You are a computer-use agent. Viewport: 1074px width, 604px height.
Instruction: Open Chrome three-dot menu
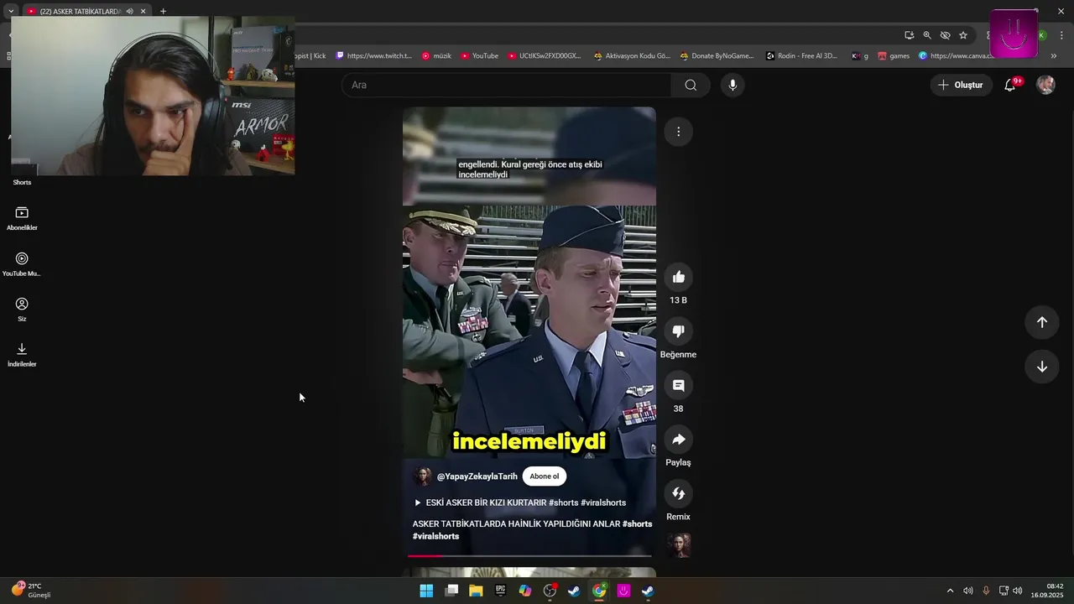pos(1062,35)
